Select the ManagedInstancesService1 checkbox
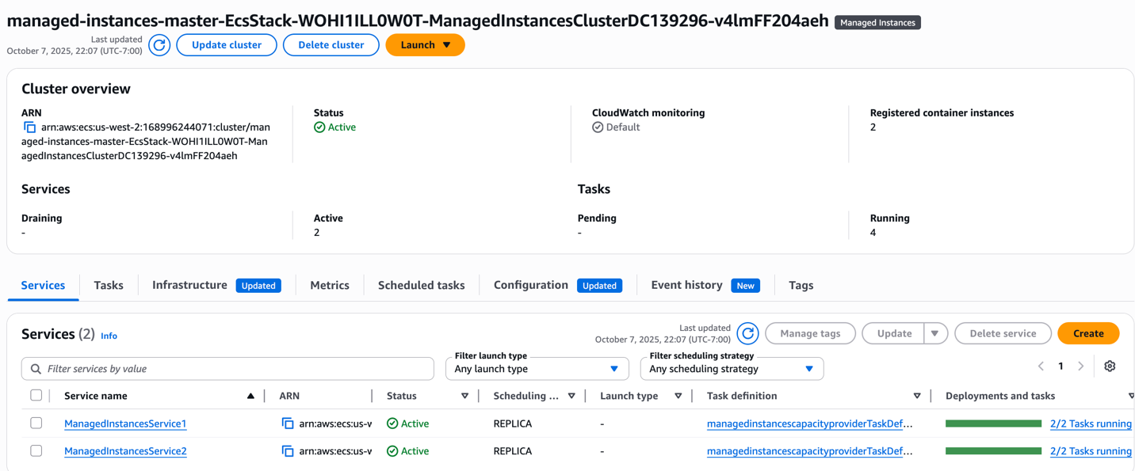The image size is (1135, 471). coord(36,424)
